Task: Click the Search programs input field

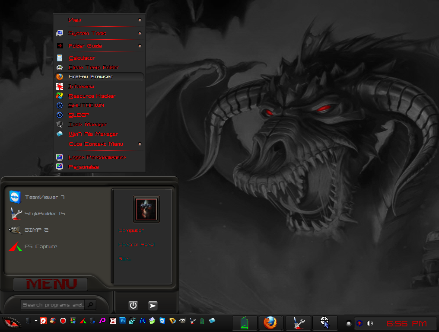Action: [53, 305]
